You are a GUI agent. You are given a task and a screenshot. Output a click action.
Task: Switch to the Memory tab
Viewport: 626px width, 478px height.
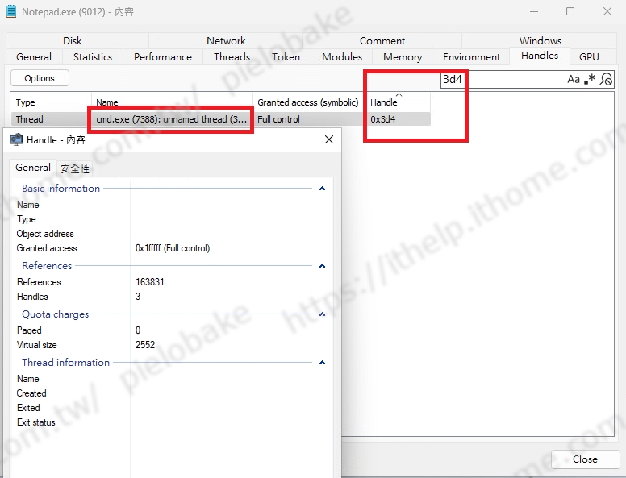[403, 57]
